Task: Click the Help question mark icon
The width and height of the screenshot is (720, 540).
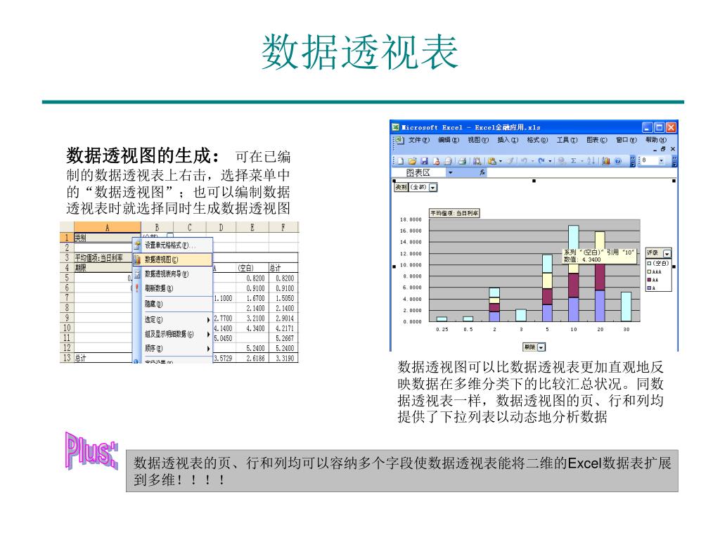Action: (x=617, y=161)
